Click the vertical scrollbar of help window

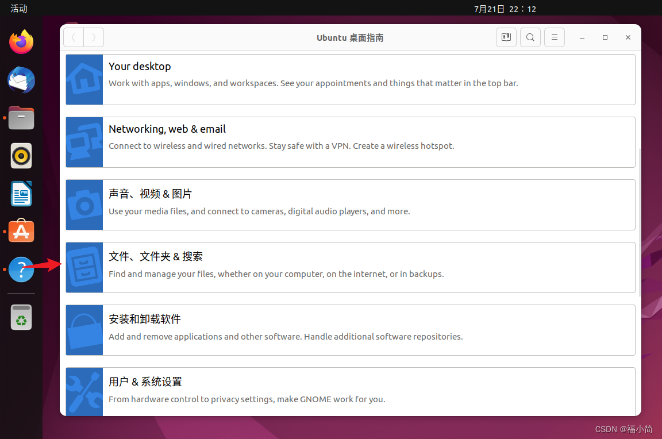[640, 222]
